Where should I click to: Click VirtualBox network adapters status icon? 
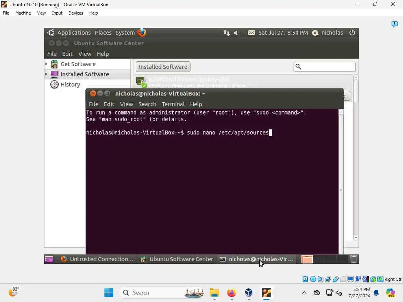(x=328, y=279)
